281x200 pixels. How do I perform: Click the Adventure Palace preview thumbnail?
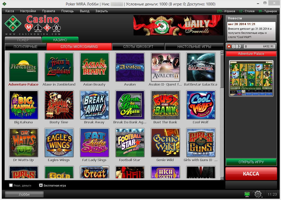click(x=251, y=78)
